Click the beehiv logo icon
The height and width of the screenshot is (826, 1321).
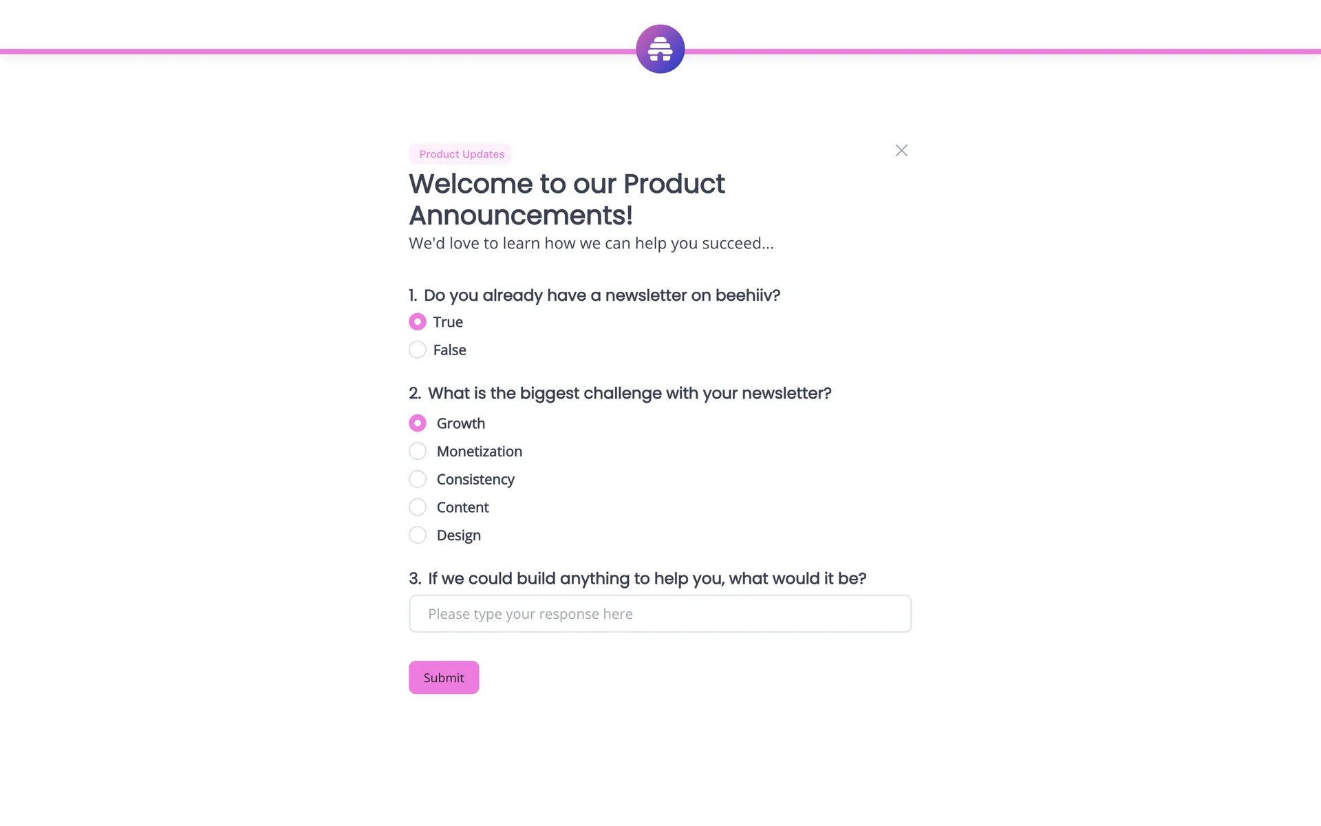(x=660, y=49)
